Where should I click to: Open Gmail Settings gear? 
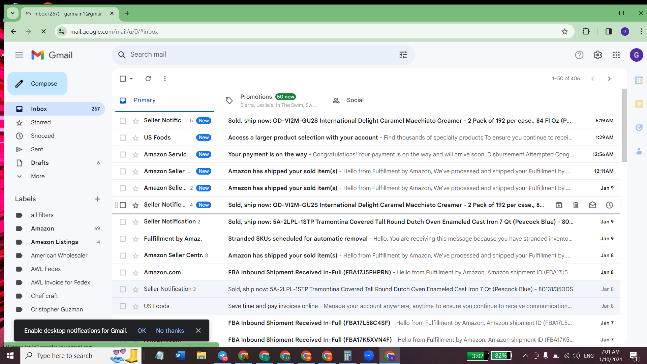[x=597, y=55]
